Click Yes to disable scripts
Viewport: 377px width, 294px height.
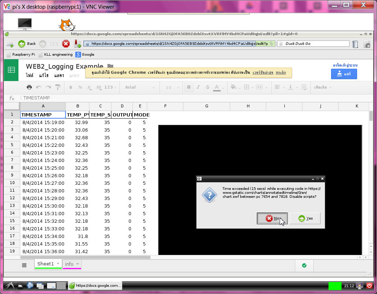305,218
